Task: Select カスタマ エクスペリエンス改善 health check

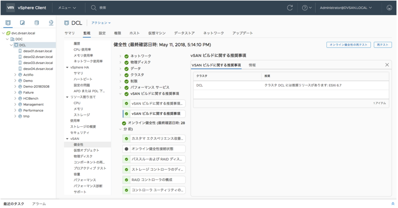Action: click(x=154, y=138)
